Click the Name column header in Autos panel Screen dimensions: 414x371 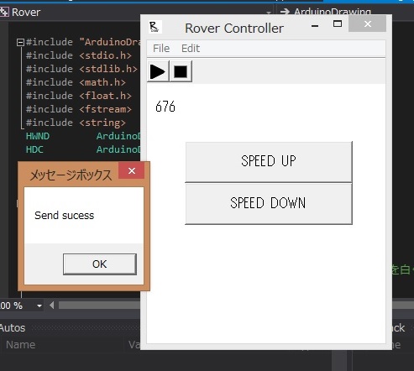[x=20, y=345]
